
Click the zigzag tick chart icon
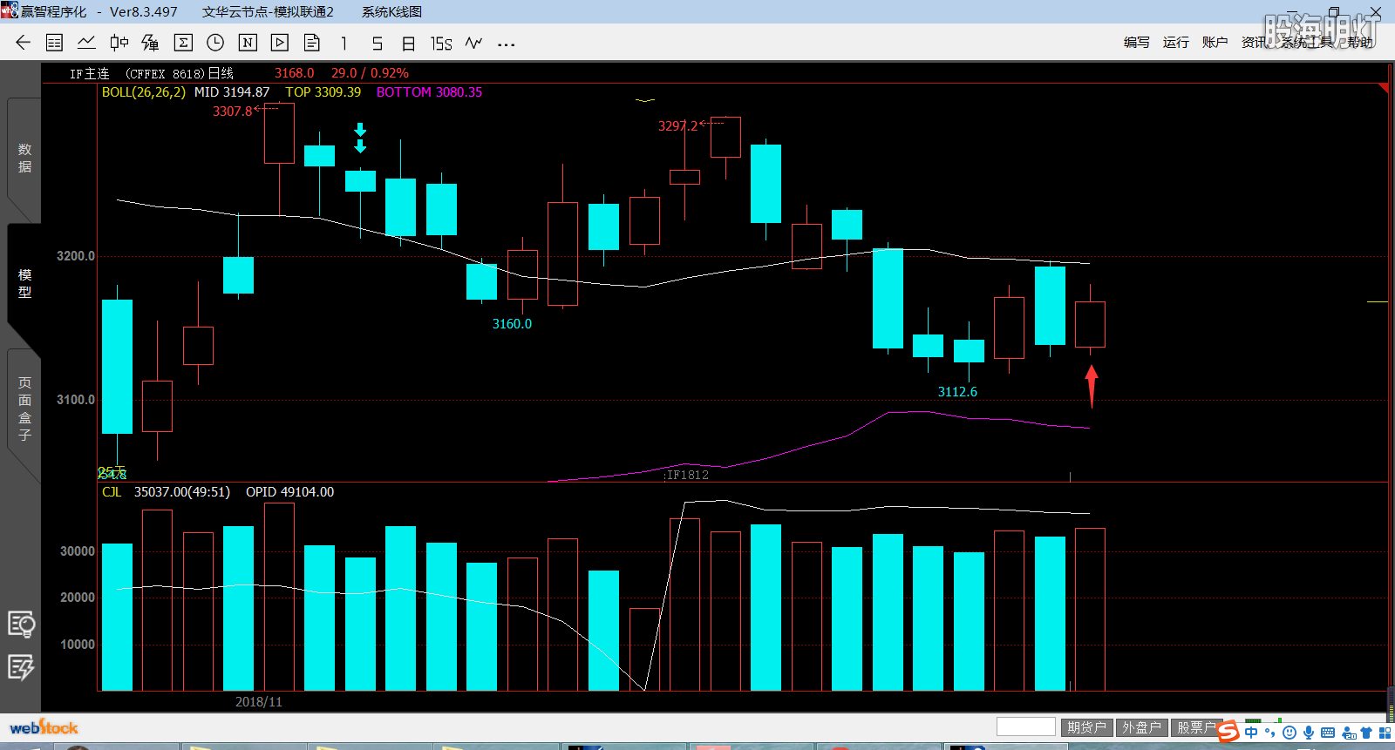473,43
